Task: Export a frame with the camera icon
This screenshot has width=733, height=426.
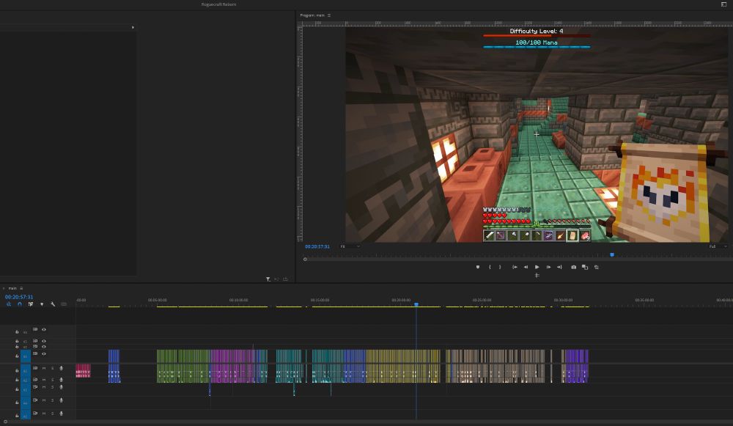Action: (x=574, y=267)
